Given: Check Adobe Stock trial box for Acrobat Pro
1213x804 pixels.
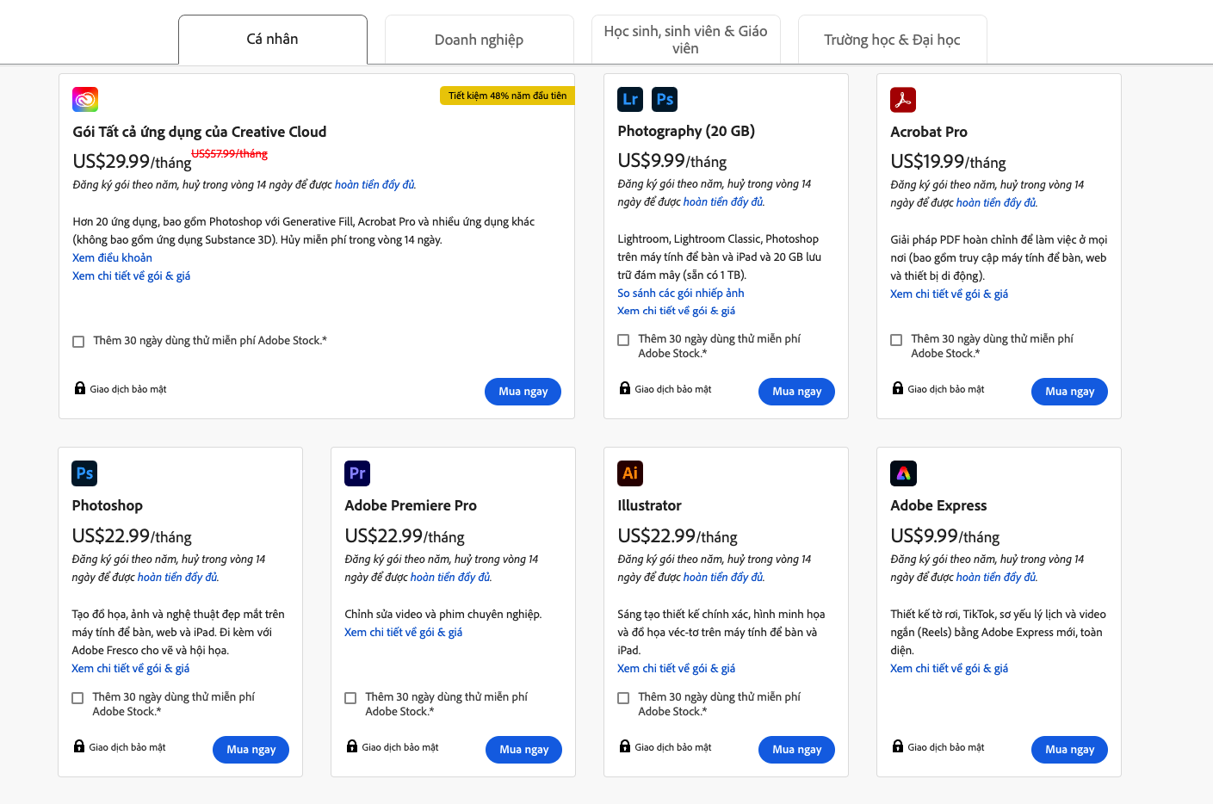Looking at the screenshot, I should coord(896,340).
